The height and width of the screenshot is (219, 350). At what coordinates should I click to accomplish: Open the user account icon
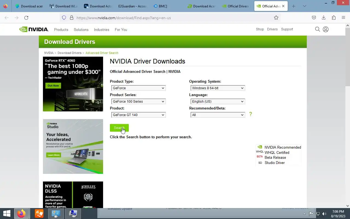tap(325, 29)
